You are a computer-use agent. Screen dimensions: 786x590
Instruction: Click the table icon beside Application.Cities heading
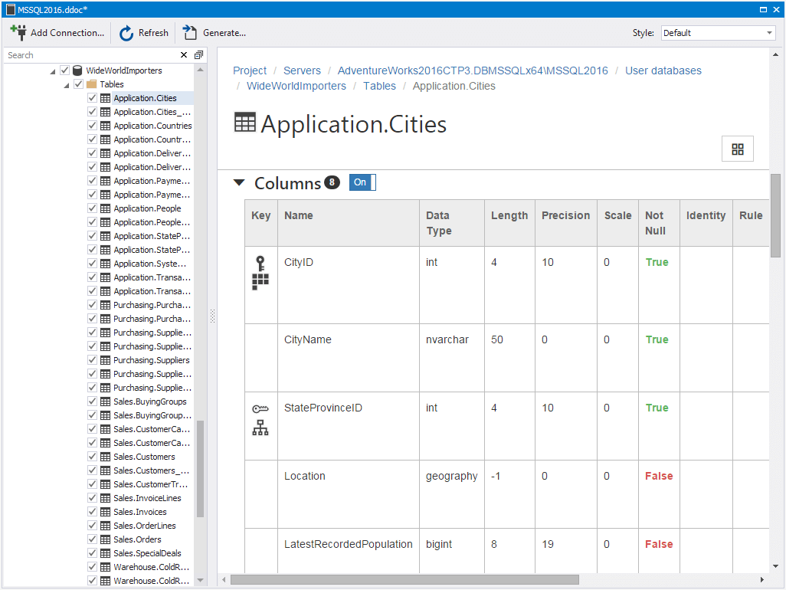point(244,123)
